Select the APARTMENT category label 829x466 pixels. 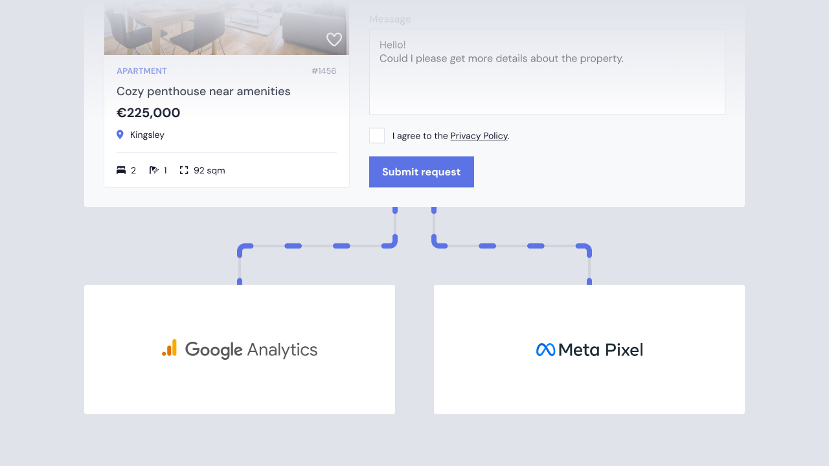[142, 71]
